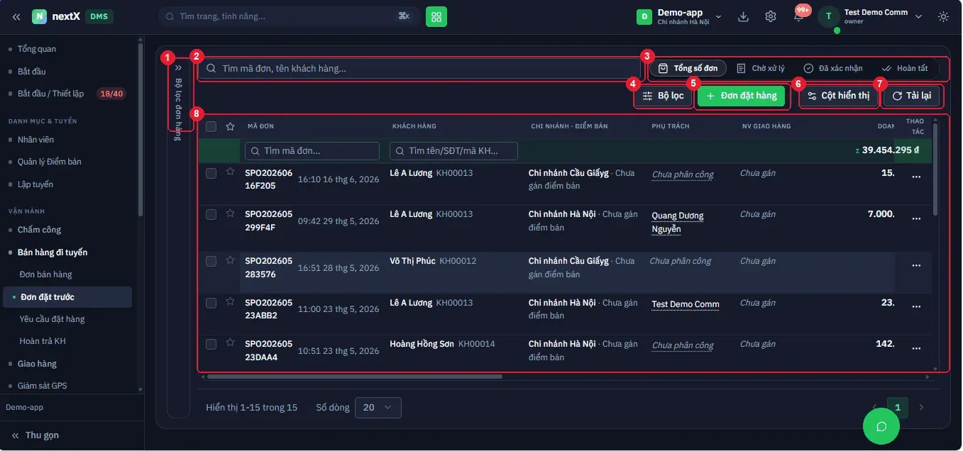This screenshot has height=451, width=963.
Task: Select checkbox for order SPO20260523DAA4
Action: tap(211, 344)
